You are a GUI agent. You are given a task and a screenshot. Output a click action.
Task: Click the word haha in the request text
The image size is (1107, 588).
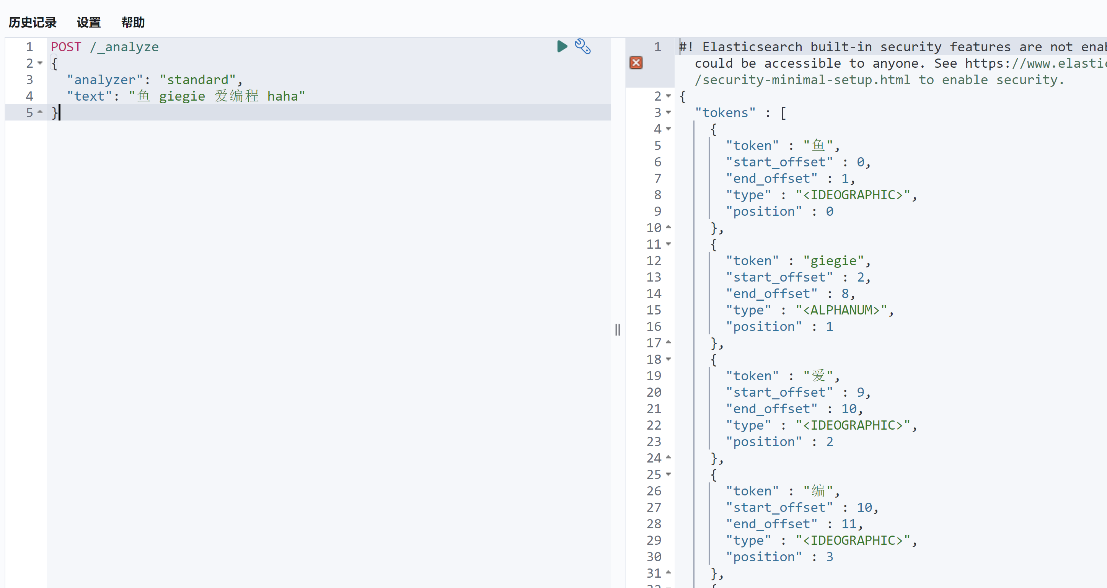coord(283,96)
